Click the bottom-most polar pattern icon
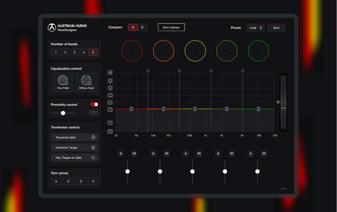 [x=110, y=131]
